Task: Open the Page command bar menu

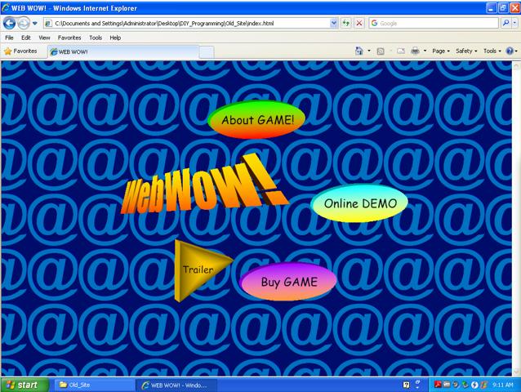Action: [x=441, y=51]
